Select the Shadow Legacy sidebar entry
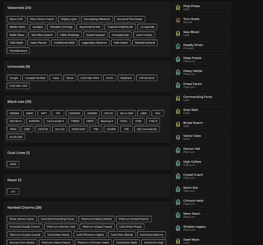 pos(201,228)
